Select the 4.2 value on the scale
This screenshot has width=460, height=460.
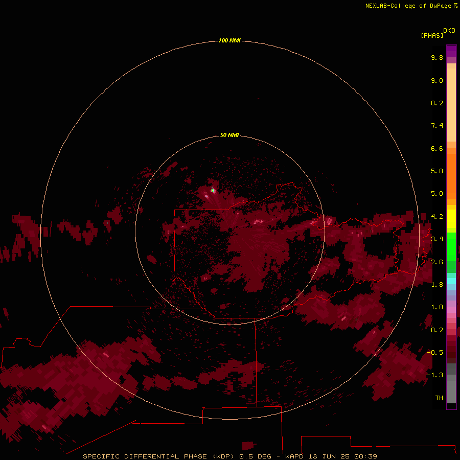437,217
